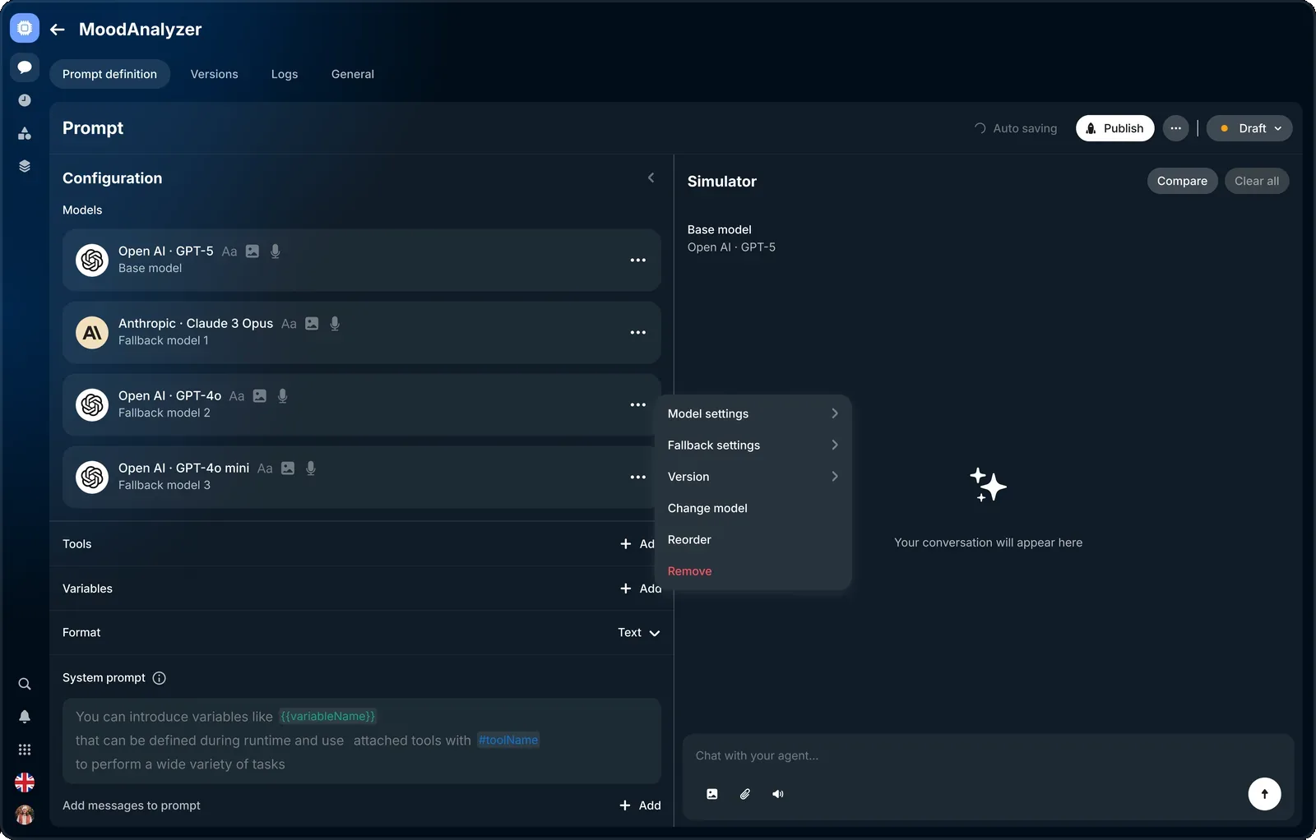
Task: Attach a file with the paperclip icon
Action: 745,794
